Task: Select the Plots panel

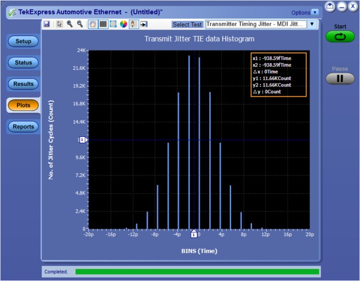Action: tap(23, 105)
